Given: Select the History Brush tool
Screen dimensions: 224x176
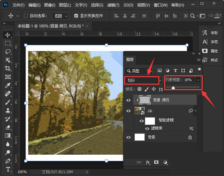Looking at the screenshot, I should [8, 119].
